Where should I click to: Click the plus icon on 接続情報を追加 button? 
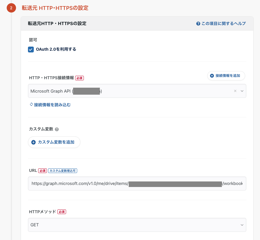click(211, 76)
